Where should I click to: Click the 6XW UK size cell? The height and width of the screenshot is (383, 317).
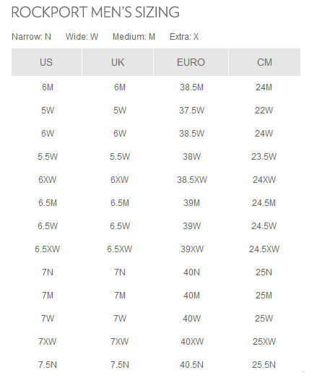tap(120, 180)
